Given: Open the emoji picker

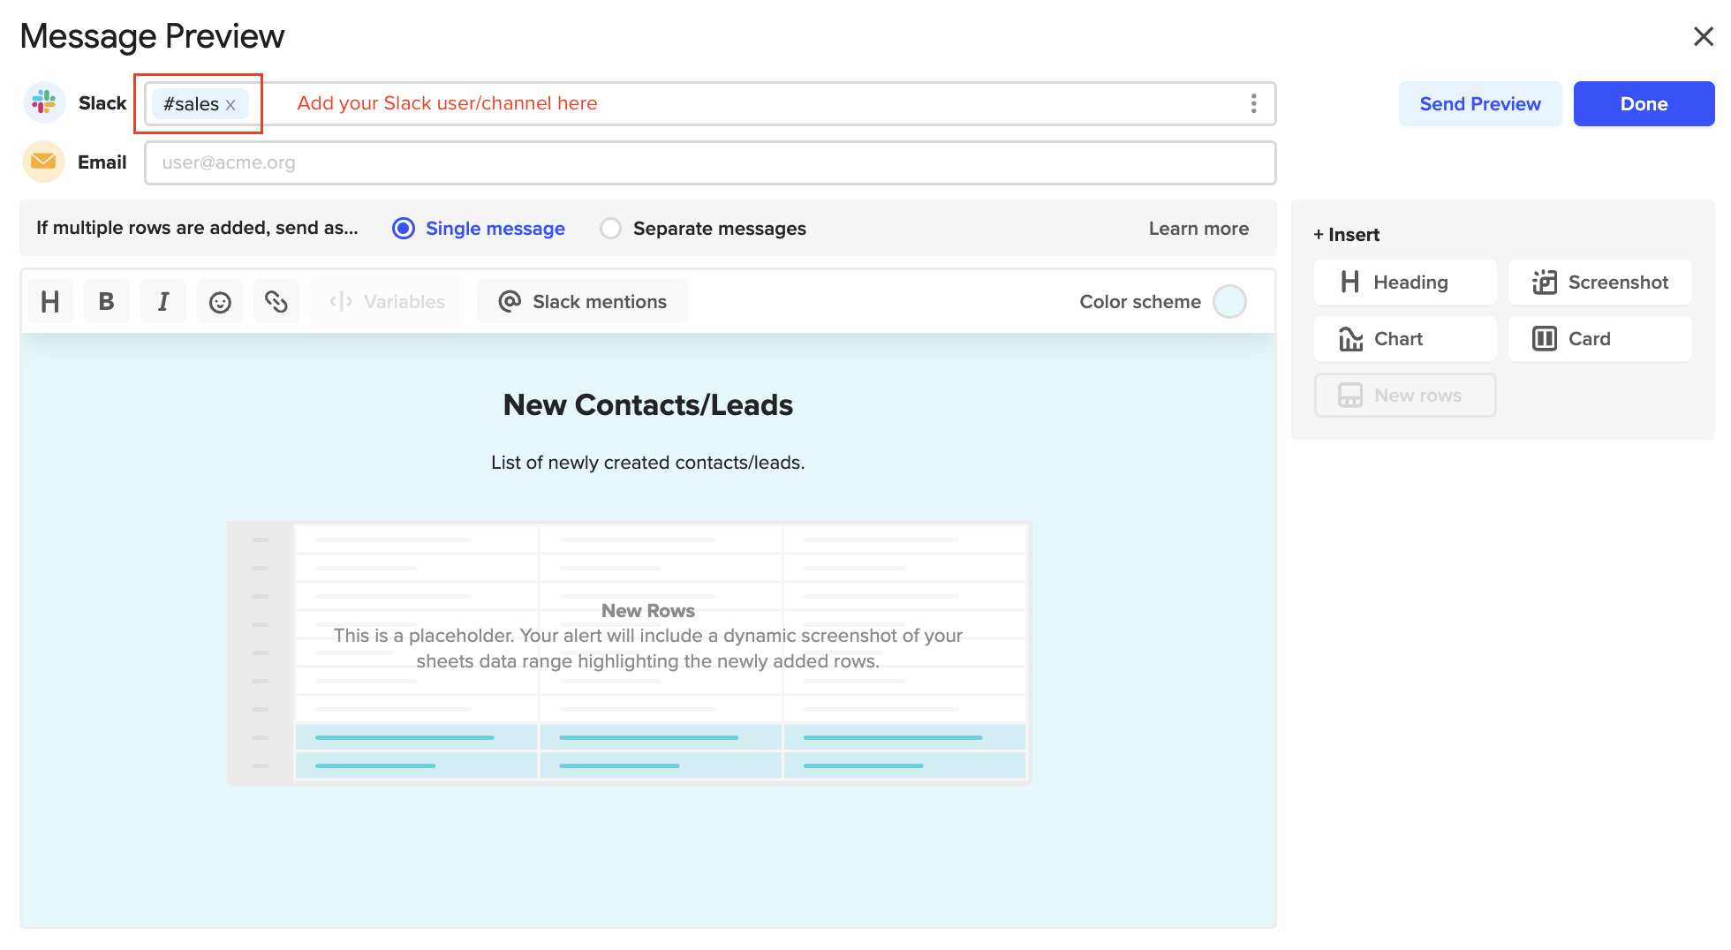Looking at the screenshot, I should (220, 302).
